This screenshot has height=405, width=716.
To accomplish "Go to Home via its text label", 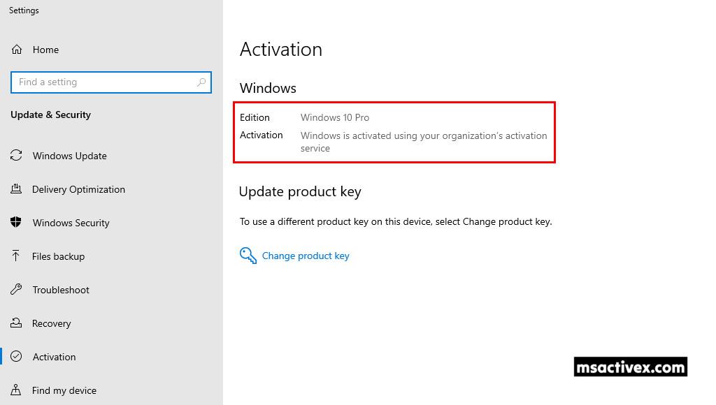I will [x=45, y=50].
